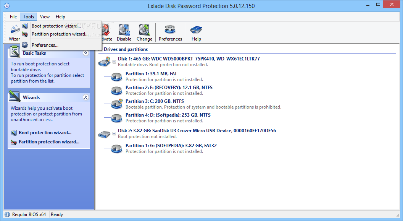The image size is (403, 221).
Task: Click the icon for Partition 1 FAT
Action: tap(116, 76)
